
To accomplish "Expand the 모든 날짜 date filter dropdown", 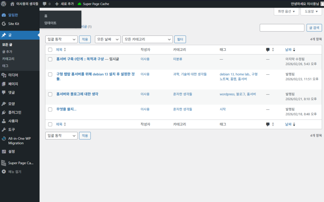I will coord(108,39).
